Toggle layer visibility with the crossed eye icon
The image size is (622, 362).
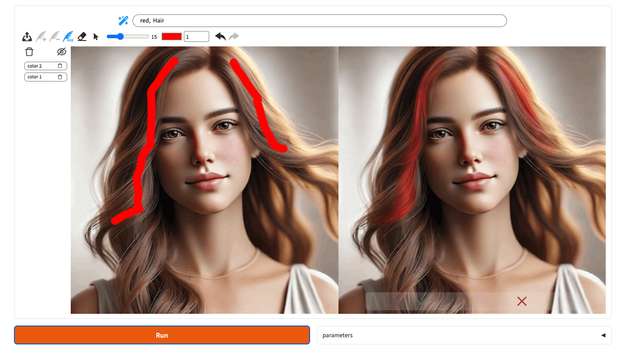(x=62, y=52)
